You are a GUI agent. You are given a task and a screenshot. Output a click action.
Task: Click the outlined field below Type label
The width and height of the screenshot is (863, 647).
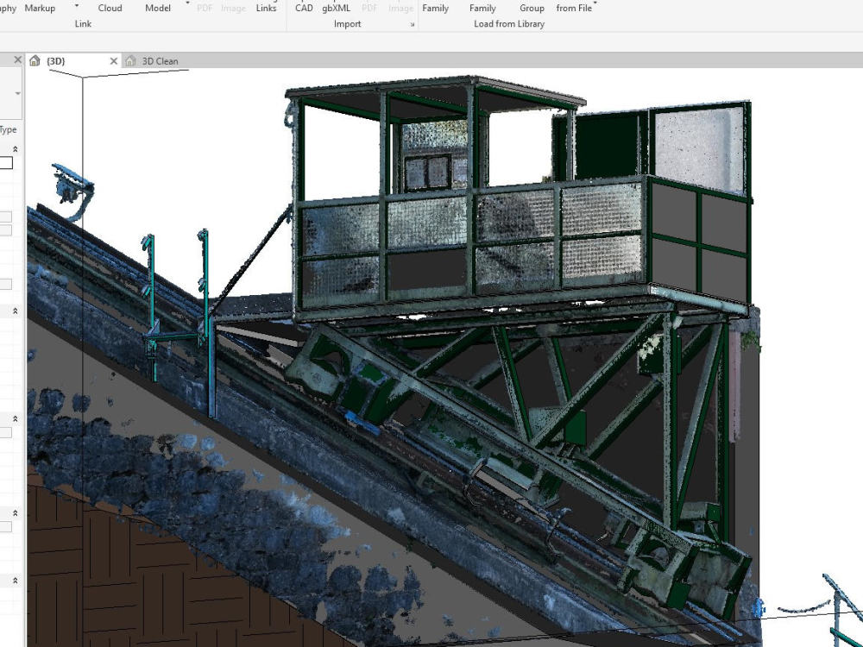6,163
